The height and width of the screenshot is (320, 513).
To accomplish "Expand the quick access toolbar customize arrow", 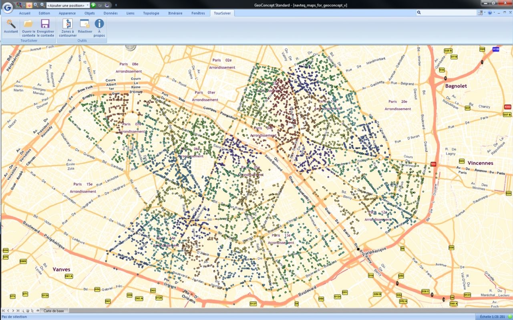I will [116, 5].
